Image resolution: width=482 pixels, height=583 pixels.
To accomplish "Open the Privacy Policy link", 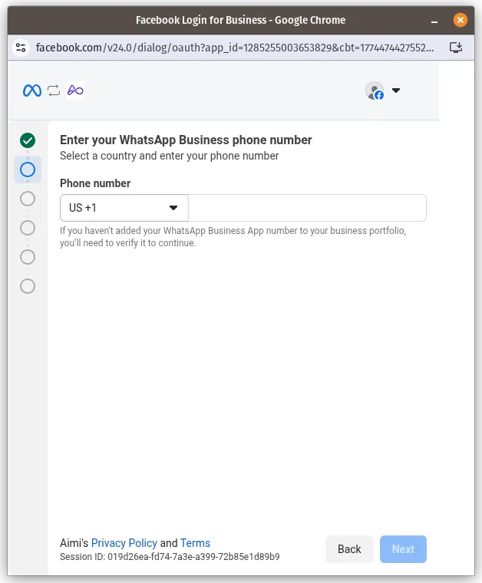I will point(124,543).
